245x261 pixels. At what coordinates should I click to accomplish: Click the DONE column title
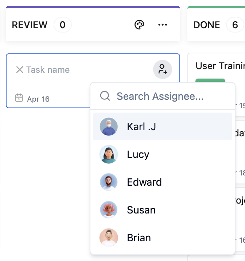(x=207, y=25)
